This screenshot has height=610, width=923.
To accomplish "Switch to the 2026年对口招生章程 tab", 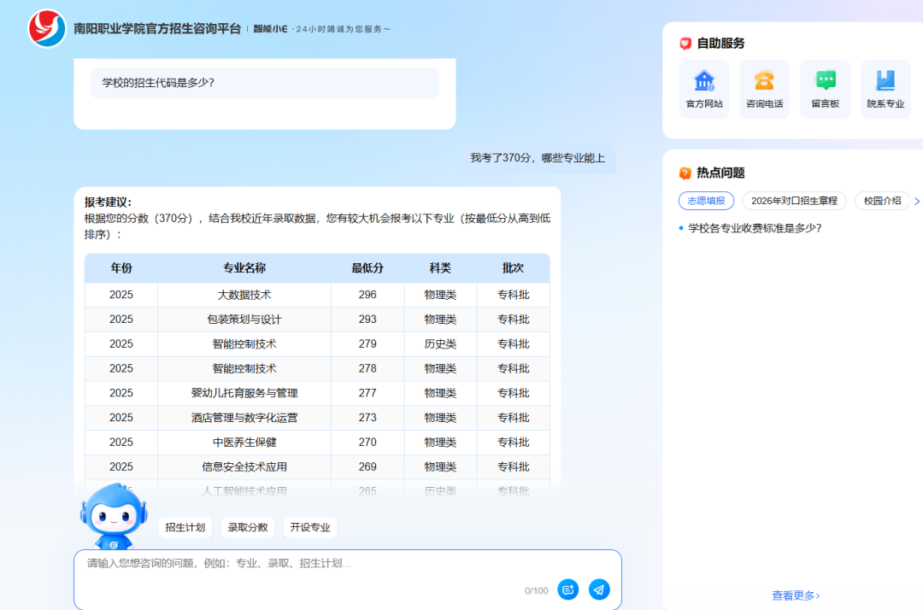I will 794,201.
